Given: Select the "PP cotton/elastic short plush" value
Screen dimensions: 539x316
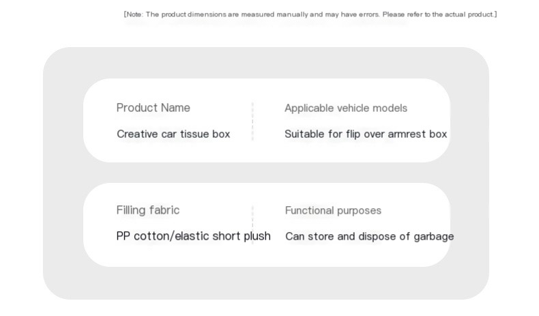Looking at the screenshot, I should click(x=194, y=236).
